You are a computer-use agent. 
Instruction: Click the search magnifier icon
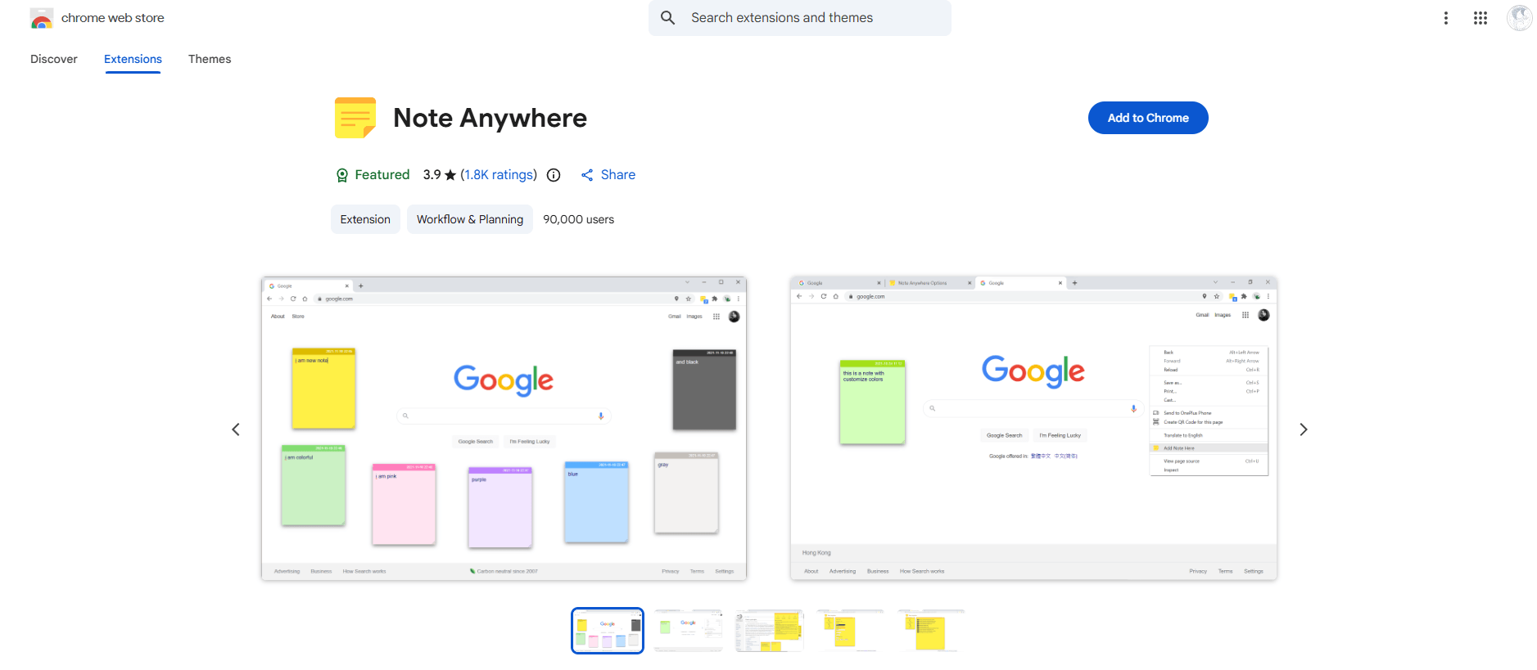tap(668, 18)
